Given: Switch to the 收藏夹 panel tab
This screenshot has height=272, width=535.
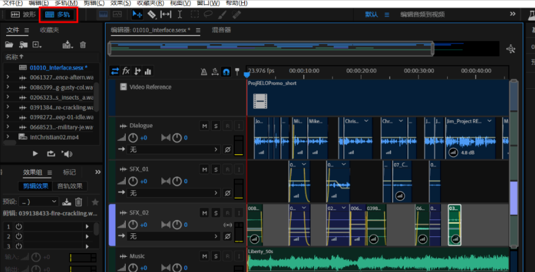Looking at the screenshot, I should (x=50, y=30).
